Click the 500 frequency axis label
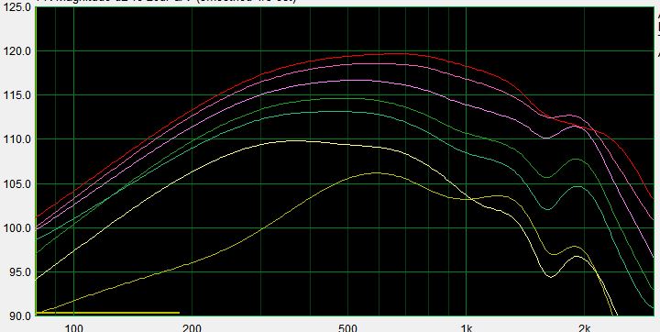 point(347,327)
